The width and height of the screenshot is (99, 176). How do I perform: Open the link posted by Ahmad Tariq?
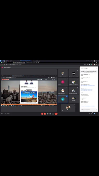tap(88, 86)
